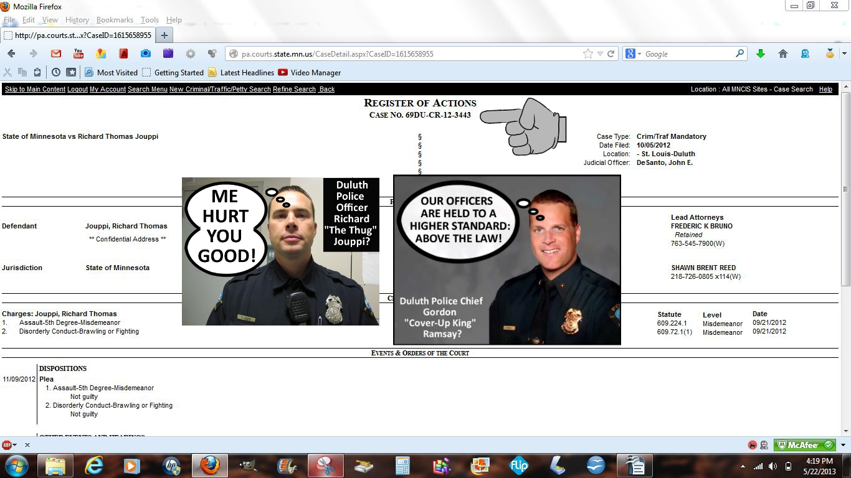
Task: Click the blue Ghostery ghost icon
Action: coord(806,54)
